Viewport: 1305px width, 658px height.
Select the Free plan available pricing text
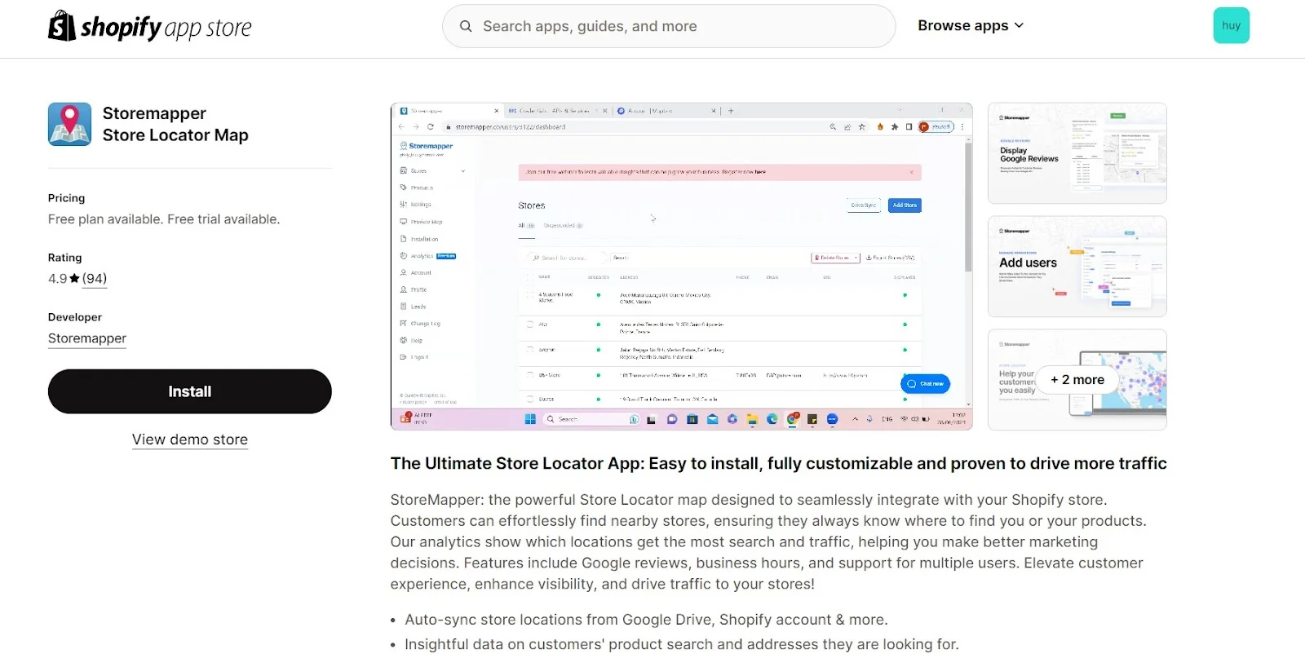tap(164, 219)
